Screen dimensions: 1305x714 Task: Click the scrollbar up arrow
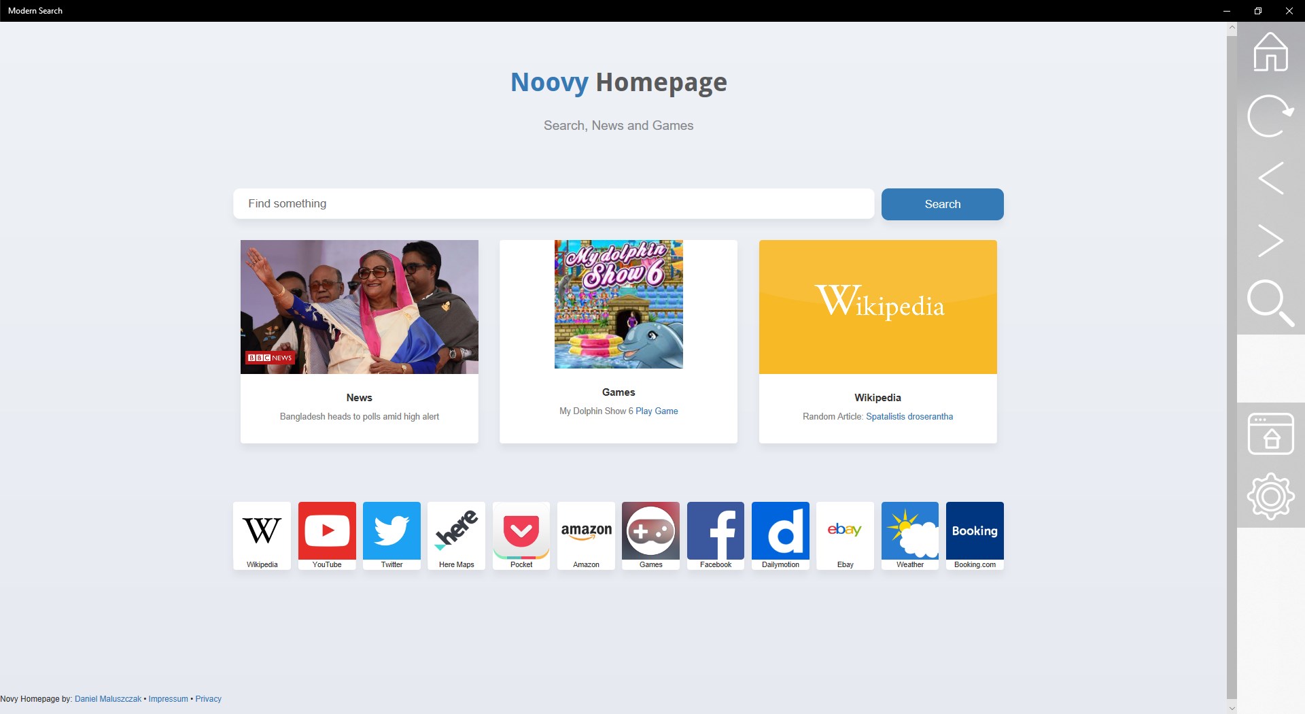(1232, 28)
